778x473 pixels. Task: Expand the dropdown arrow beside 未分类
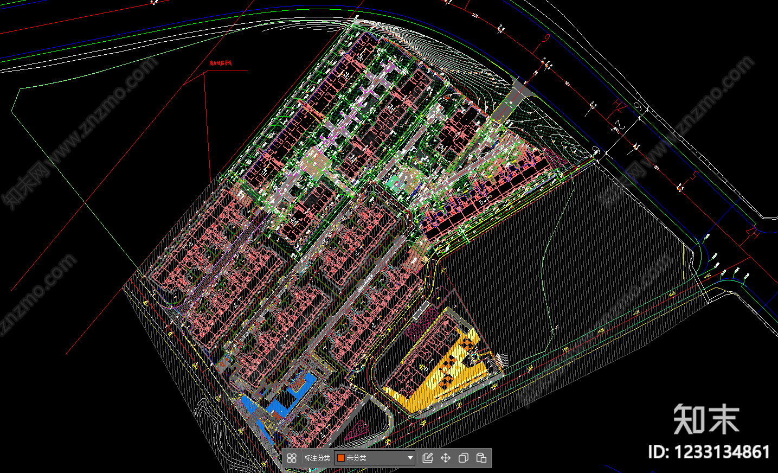[410, 458]
